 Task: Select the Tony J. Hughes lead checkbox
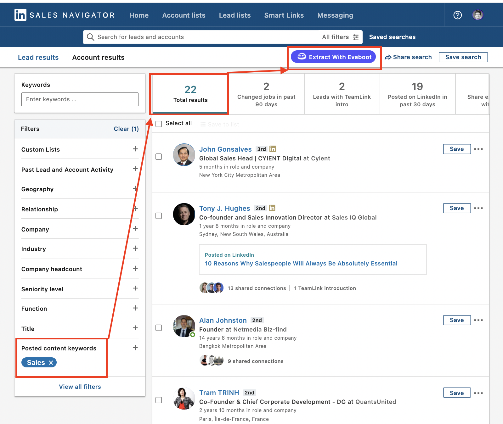point(159,216)
